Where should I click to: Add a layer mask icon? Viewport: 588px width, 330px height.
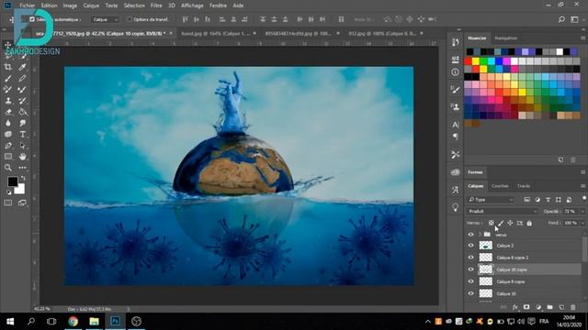pyautogui.click(x=526, y=307)
